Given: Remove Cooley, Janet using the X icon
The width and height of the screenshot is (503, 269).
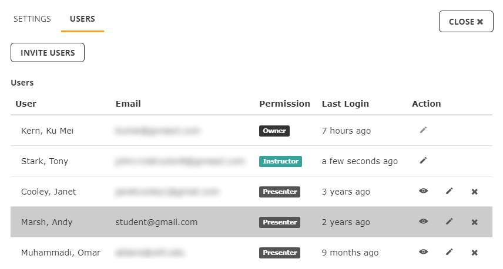Looking at the screenshot, I should [475, 192].
